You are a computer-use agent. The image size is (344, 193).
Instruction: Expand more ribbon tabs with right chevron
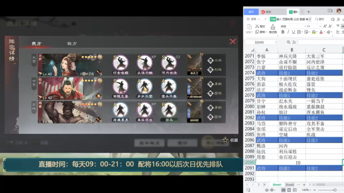(310, 19)
